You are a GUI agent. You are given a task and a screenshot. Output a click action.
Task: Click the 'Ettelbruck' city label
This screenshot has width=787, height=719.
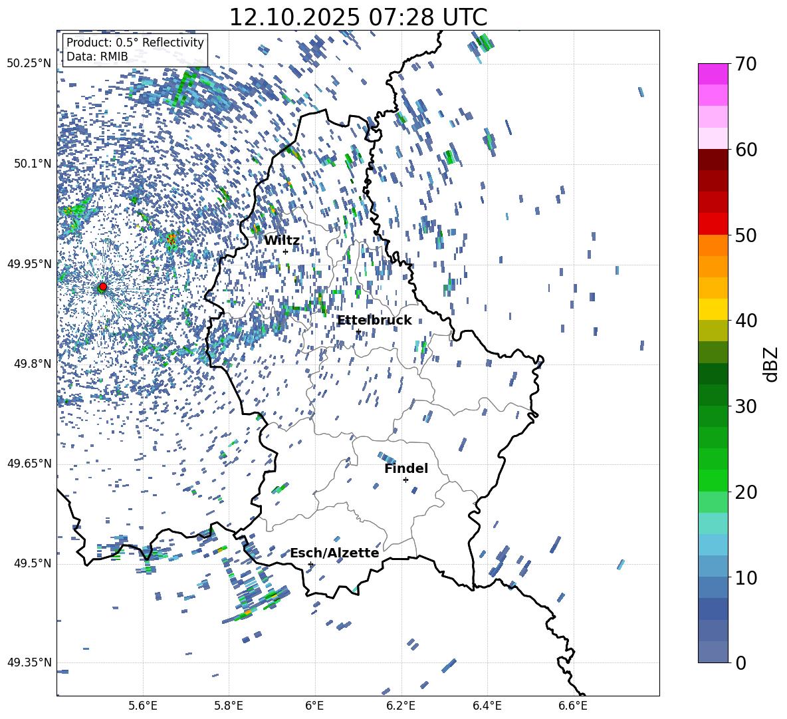pos(374,320)
